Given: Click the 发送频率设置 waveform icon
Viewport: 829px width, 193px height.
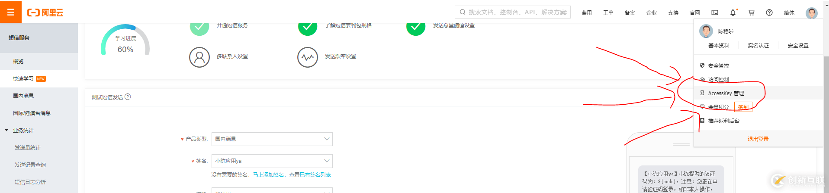Looking at the screenshot, I should [308, 57].
